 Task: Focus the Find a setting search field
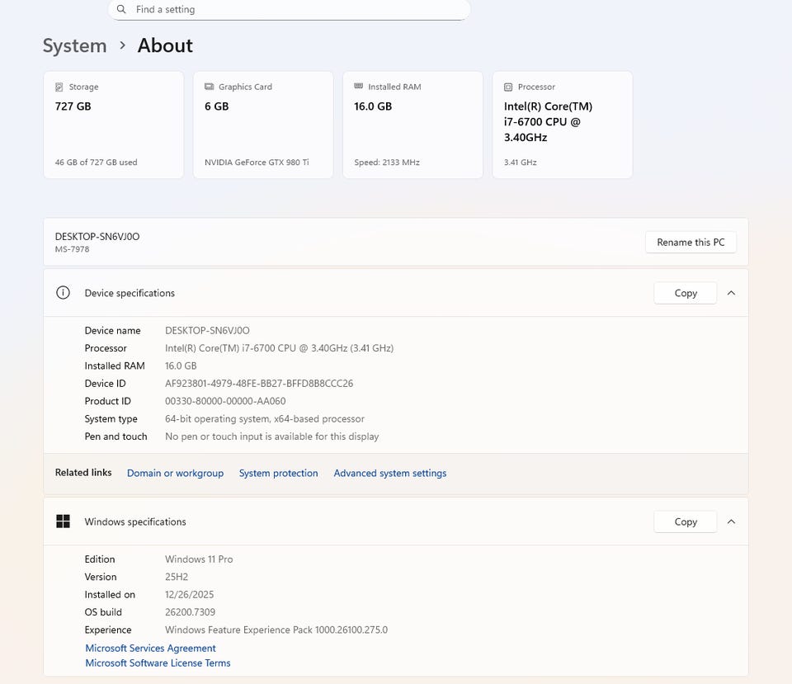point(297,10)
